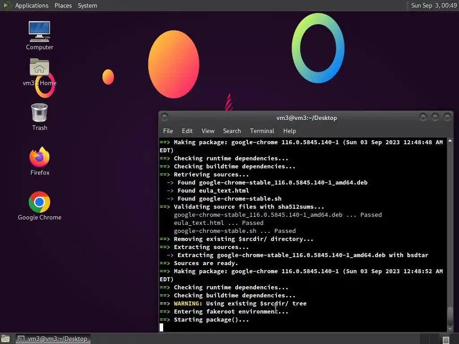Image resolution: width=459 pixels, height=344 pixels.
Task: Click the WARNING: Using existing $srcdir/ tree line
Action: (233, 304)
